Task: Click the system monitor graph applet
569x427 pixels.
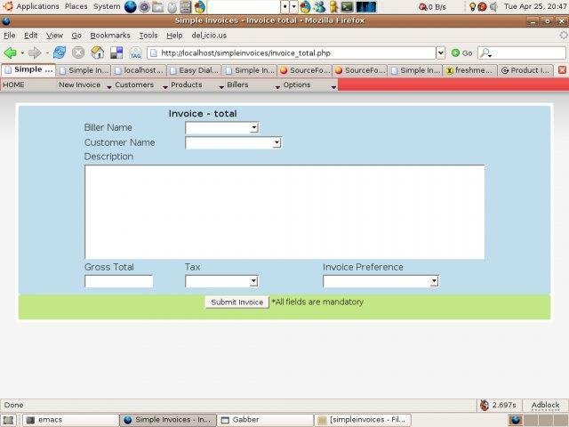Action: click(366, 7)
